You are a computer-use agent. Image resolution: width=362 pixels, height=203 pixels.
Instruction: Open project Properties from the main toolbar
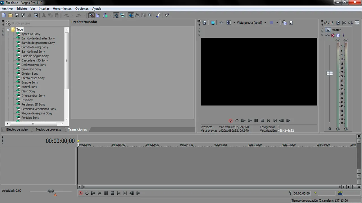(x=36, y=15)
